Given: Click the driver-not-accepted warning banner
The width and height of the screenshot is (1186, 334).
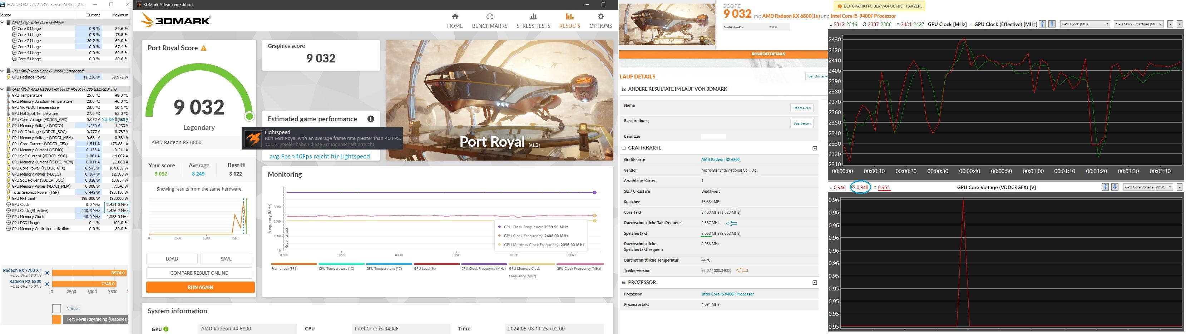Looking at the screenshot, I should 879,6.
